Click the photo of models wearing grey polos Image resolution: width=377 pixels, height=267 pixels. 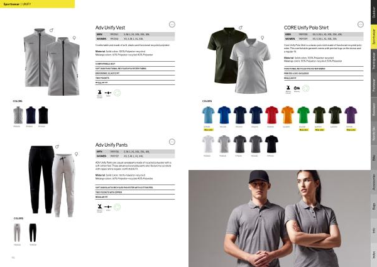pyautogui.click(x=280, y=219)
